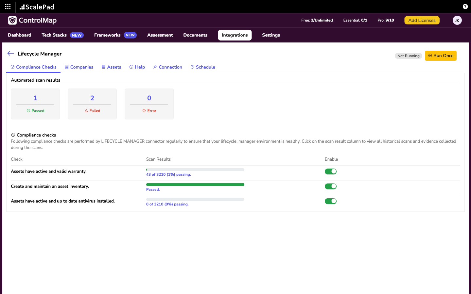This screenshot has width=471, height=294.
Task: Click the 'Lifecycle Manager' page title
Action: tap(40, 54)
